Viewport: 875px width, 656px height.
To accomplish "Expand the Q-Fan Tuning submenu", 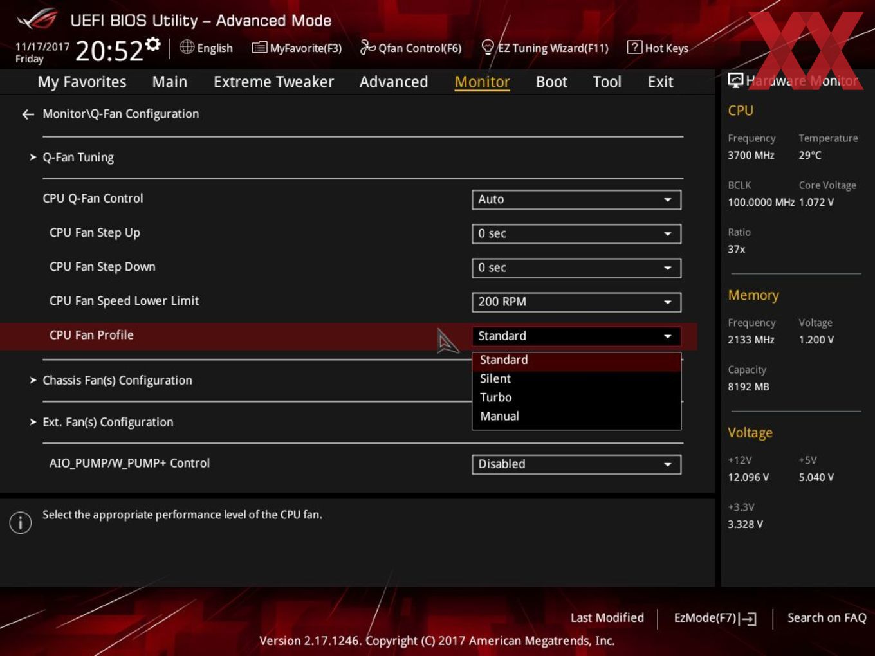I will [78, 158].
